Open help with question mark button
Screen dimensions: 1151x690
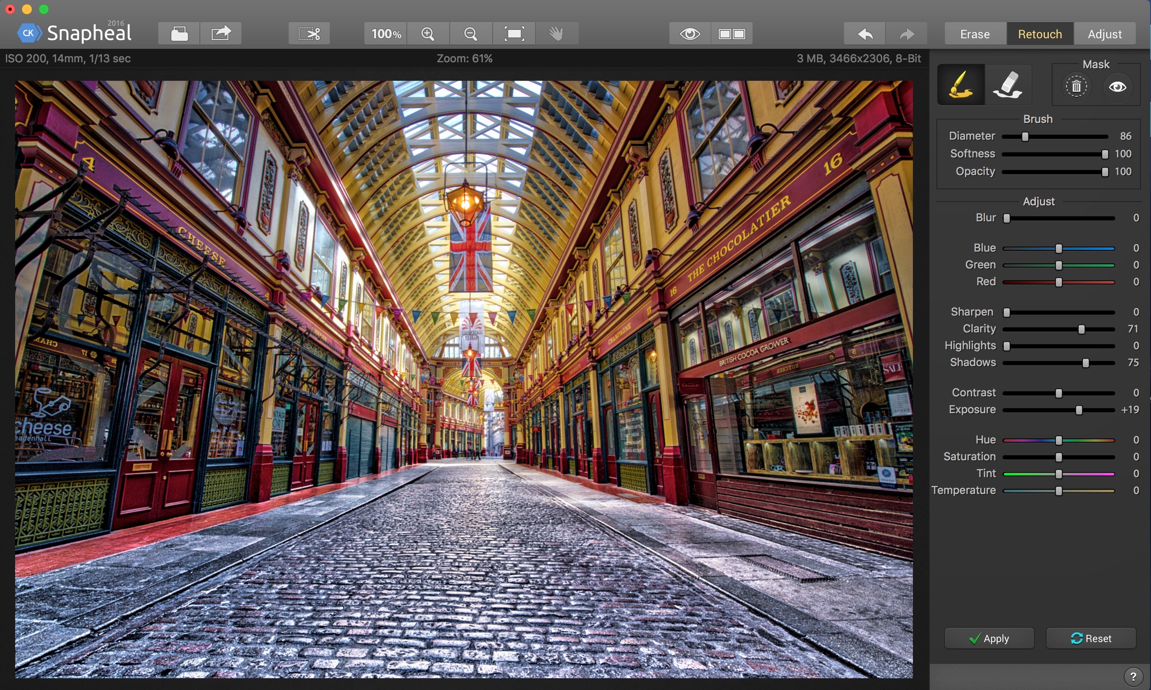pyautogui.click(x=1134, y=676)
